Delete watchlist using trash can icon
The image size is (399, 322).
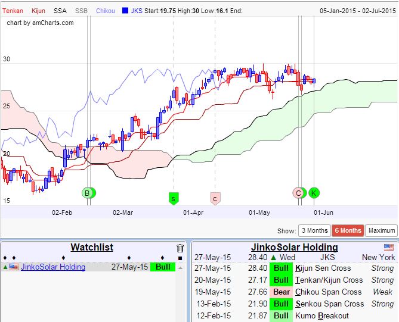(180, 248)
